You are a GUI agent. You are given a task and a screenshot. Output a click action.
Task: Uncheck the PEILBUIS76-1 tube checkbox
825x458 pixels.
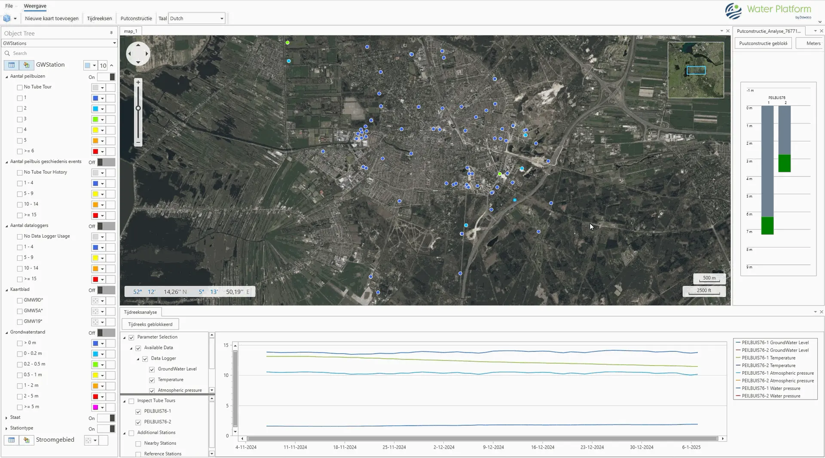(138, 412)
